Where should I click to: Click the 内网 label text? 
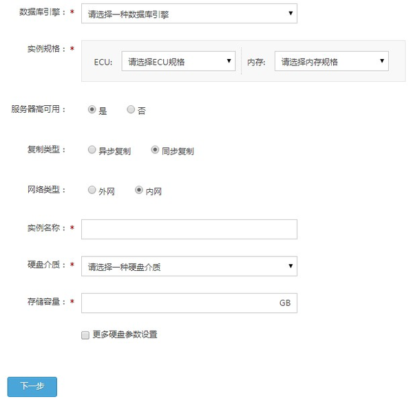[x=153, y=191]
